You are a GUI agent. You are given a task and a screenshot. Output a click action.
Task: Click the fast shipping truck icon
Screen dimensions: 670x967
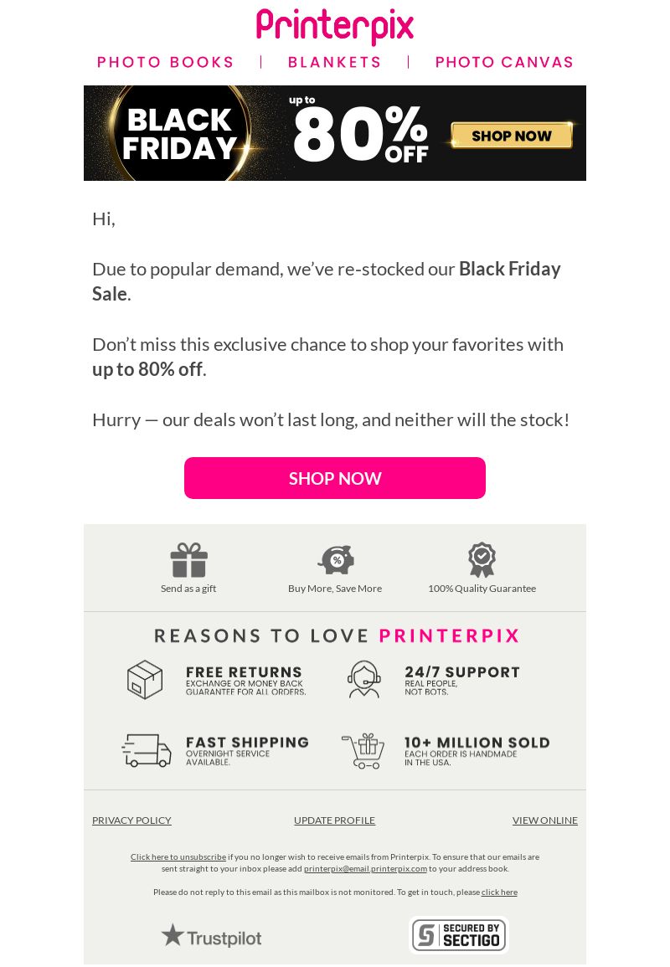147,750
